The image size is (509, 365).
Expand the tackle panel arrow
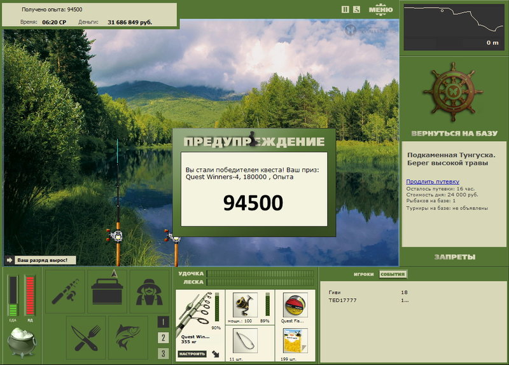216,354
